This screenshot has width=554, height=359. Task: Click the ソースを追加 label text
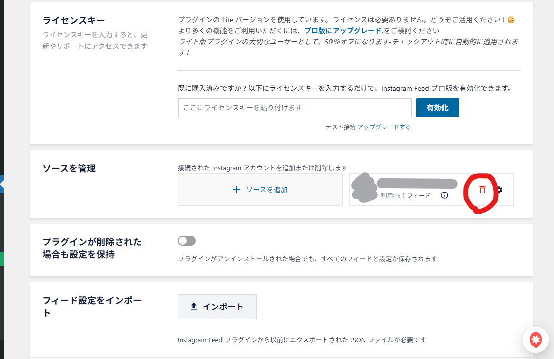click(x=266, y=190)
